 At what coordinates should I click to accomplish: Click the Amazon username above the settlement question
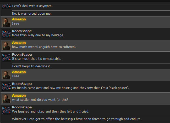pos(19,96)
